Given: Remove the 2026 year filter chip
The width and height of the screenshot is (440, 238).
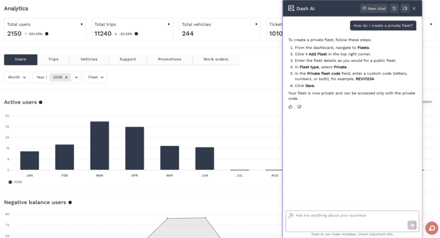Looking at the screenshot, I should click(x=66, y=77).
